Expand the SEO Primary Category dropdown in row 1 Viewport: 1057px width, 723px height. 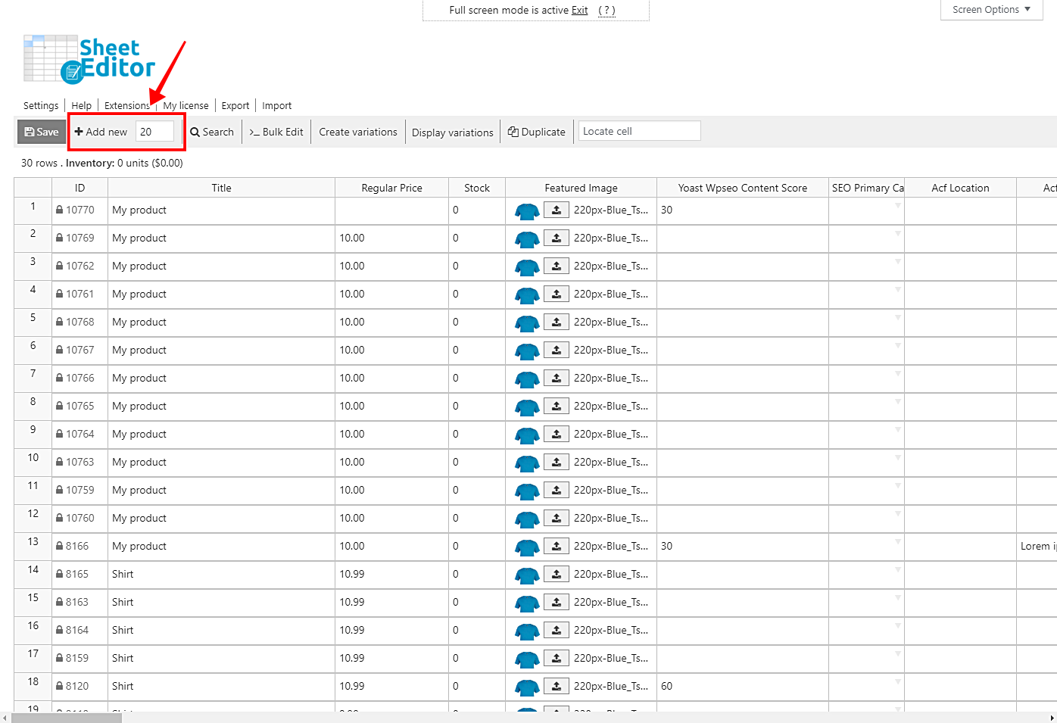pos(898,206)
